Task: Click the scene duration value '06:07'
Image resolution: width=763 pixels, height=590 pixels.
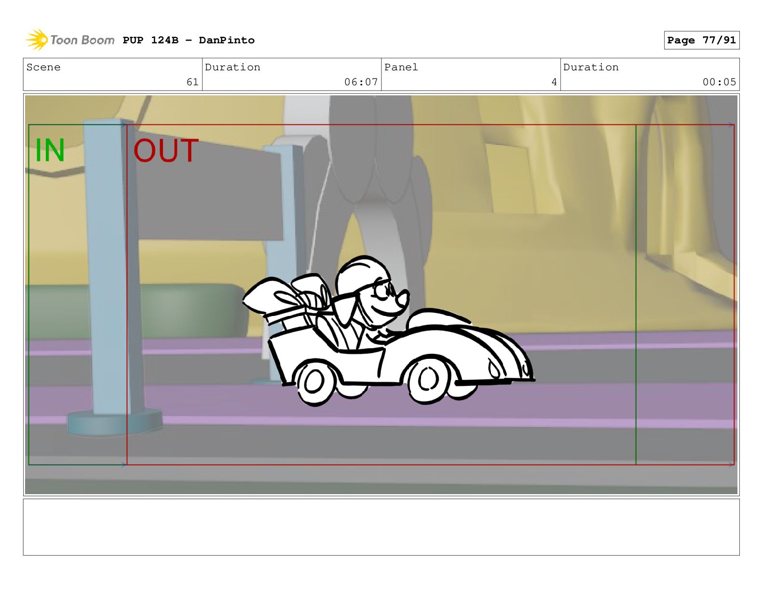Action: pyautogui.click(x=361, y=82)
